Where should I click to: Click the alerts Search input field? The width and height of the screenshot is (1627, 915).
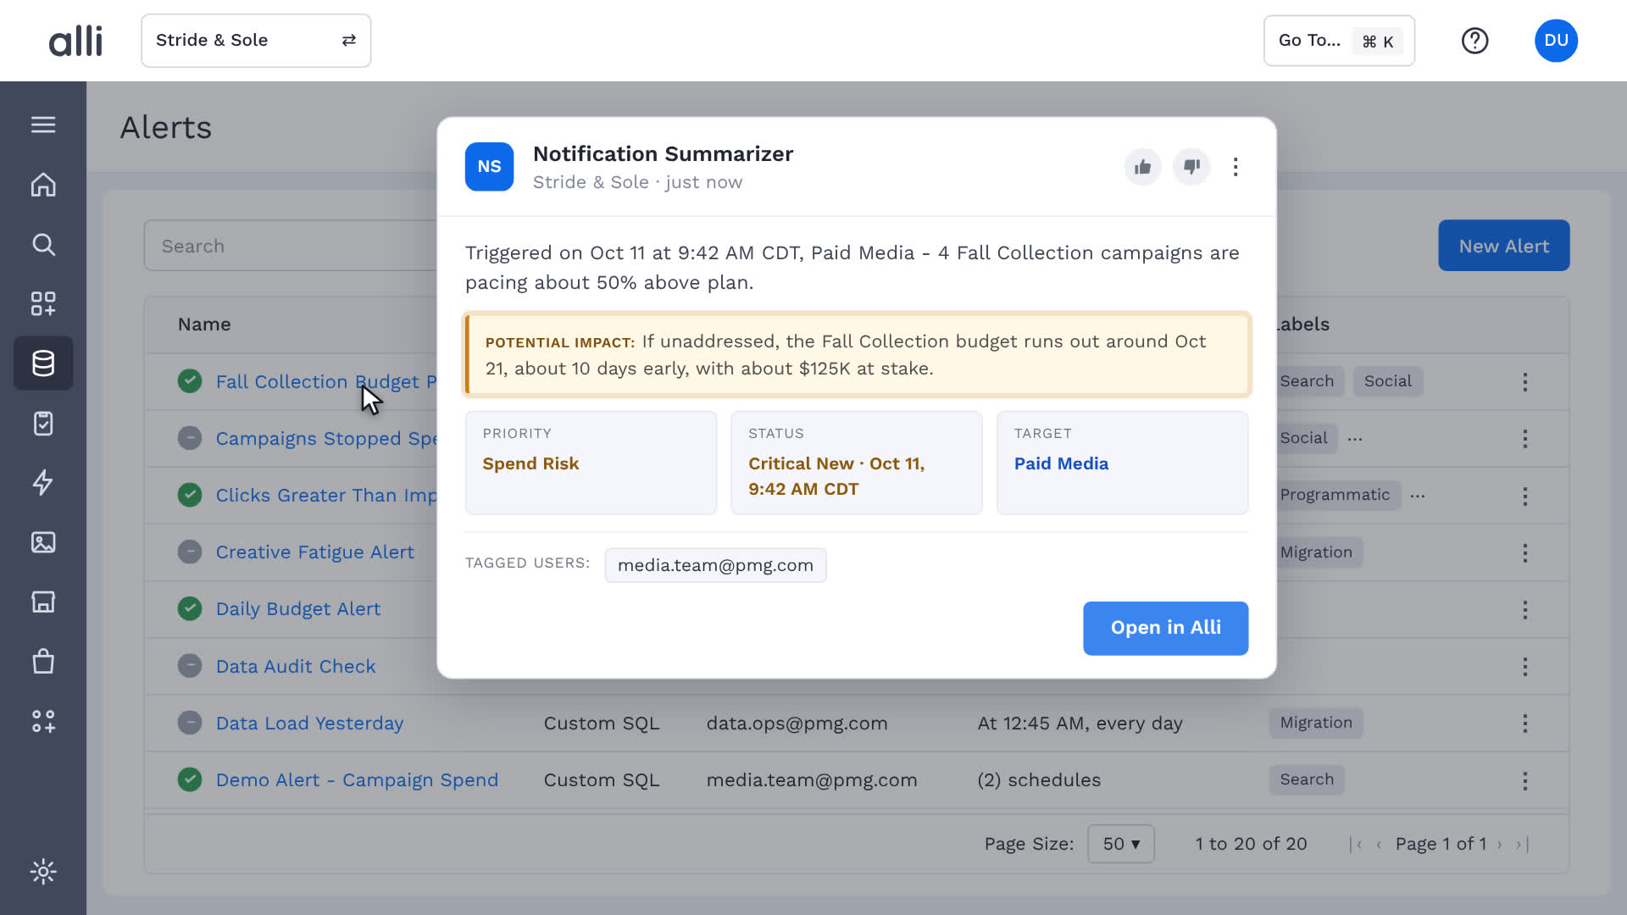tap(291, 246)
